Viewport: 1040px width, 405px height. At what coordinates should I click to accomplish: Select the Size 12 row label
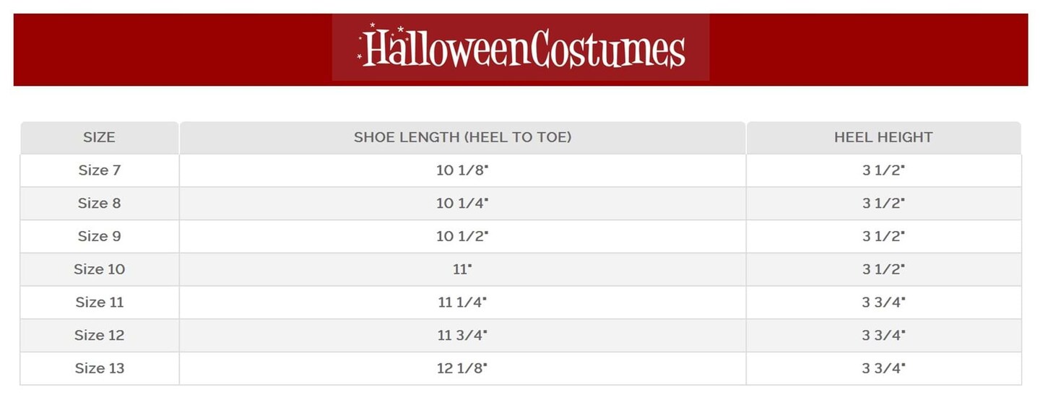[99, 335]
